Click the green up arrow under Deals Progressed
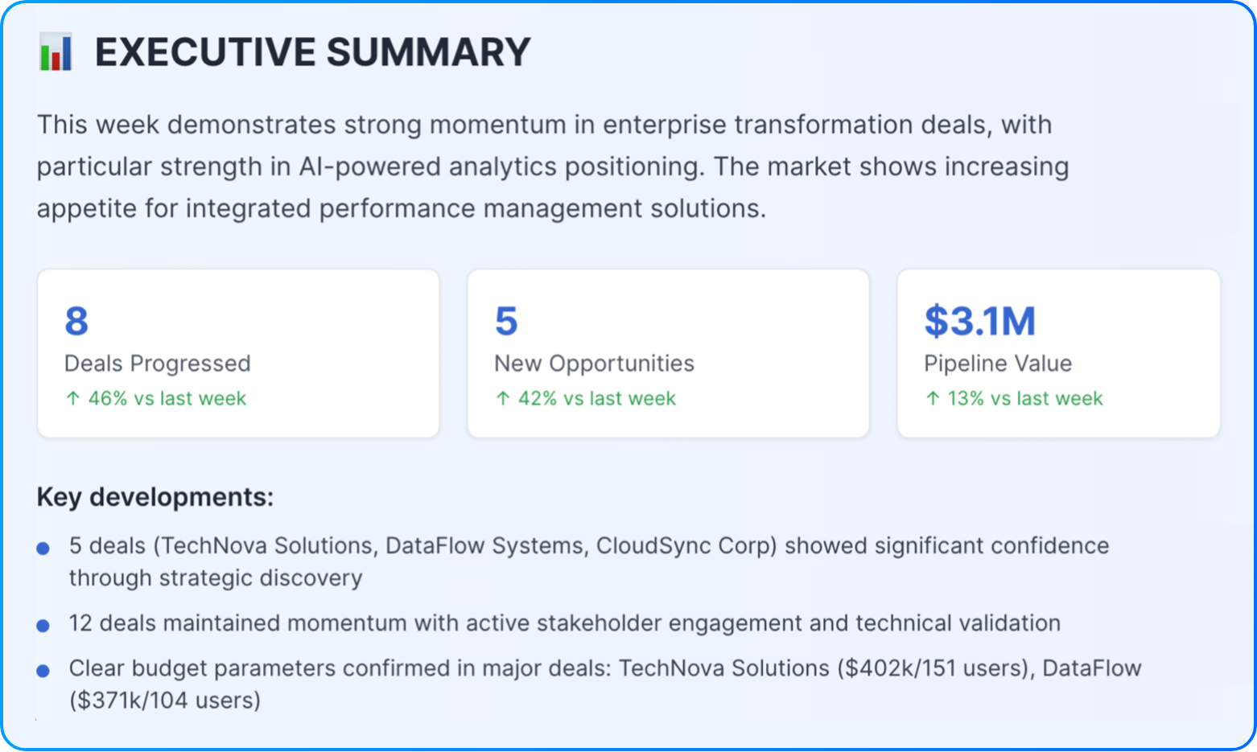The image size is (1257, 752). click(72, 398)
